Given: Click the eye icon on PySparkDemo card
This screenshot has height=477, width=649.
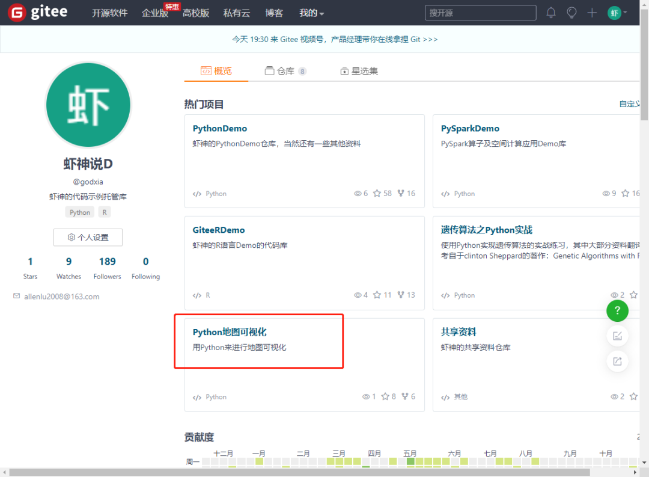Looking at the screenshot, I should click(x=606, y=194).
